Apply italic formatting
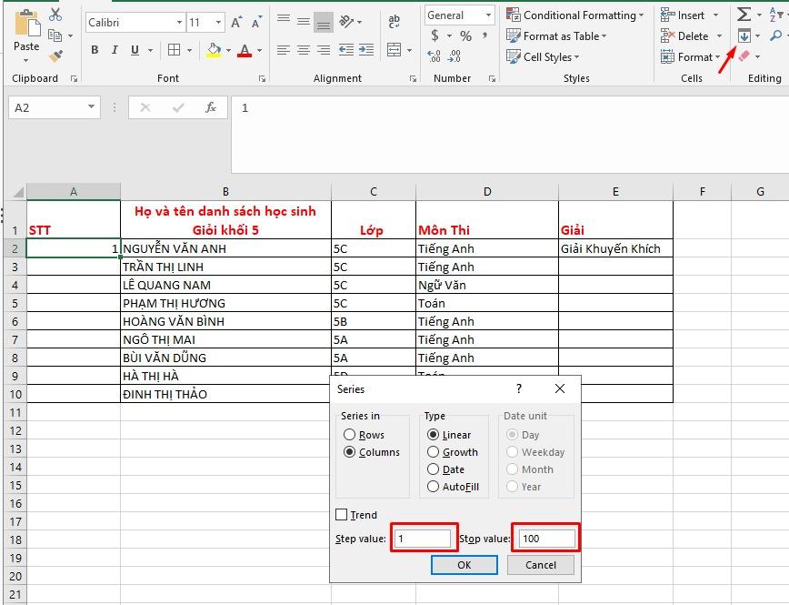The height and width of the screenshot is (605, 789). point(113,50)
